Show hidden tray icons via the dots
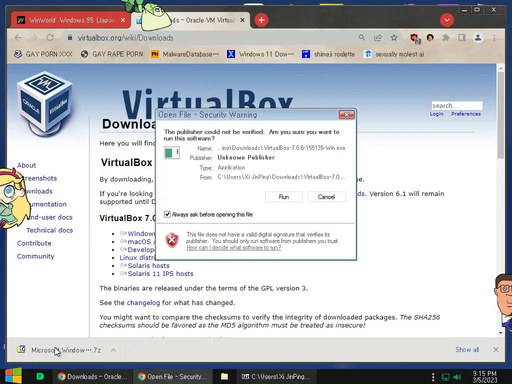Image resolution: width=512 pixels, height=384 pixels. [x=433, y=377]
